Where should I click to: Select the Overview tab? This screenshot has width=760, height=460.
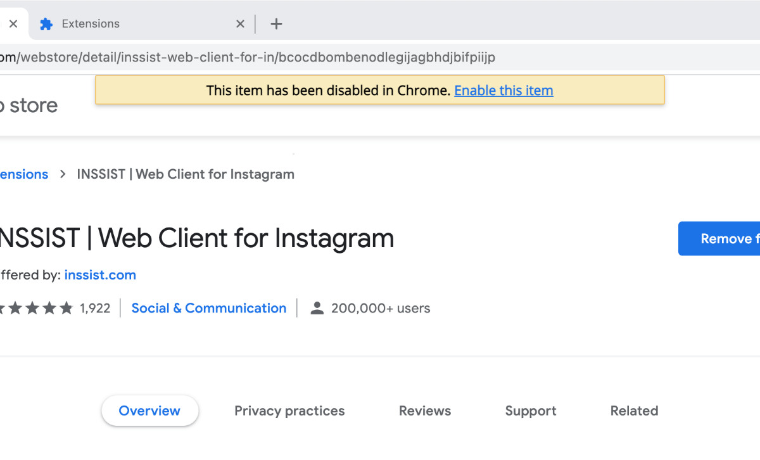coord(149,411)
